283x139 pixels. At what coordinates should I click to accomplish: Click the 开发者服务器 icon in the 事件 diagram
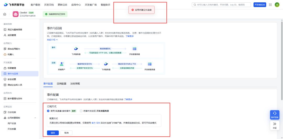coord(134,49)
